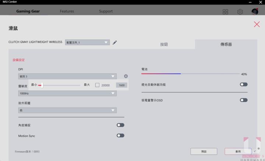Screen dimensions: 265x161
Task: Open MSI Center settings gear
Action: point(240,12)
